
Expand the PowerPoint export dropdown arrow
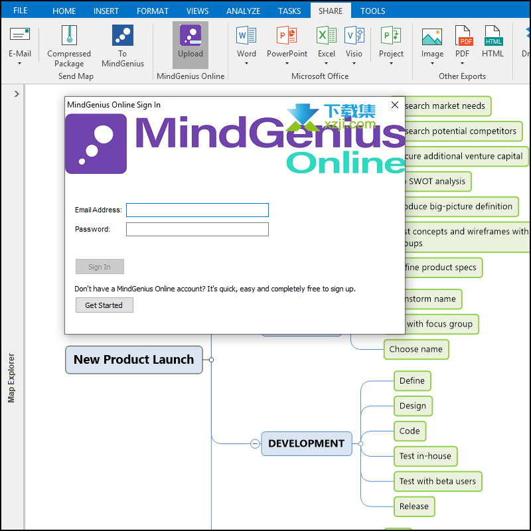[287, 63]
